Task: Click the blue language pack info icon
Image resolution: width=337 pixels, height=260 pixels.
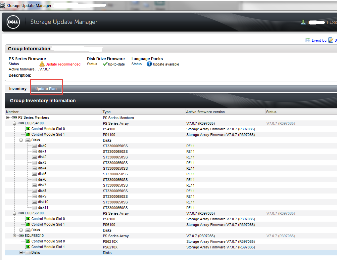Action: tap(149, 64)
